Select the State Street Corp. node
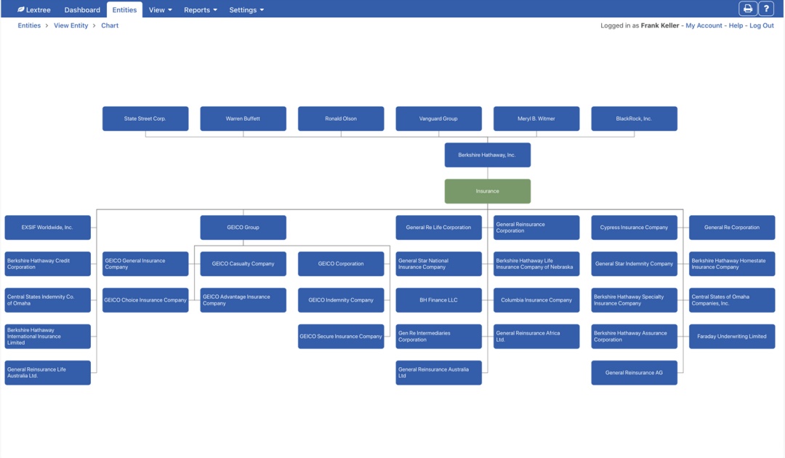Viewport: 785px width, 458px height. tap(145, 118)
